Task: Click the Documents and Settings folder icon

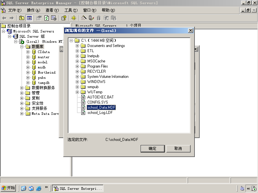Action: pos(83,46)
